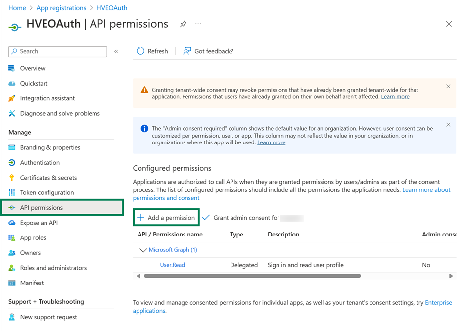Select App roles in sidebar

pyautogui.click(x=33, y=237)
